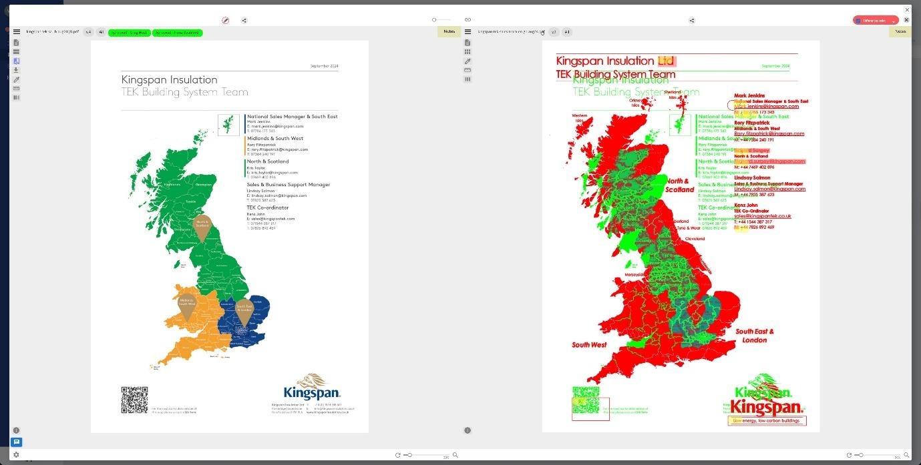Viewport: 921px width, 465px height.
Task: Click the share icon above the right document
Action: [691, 21]
